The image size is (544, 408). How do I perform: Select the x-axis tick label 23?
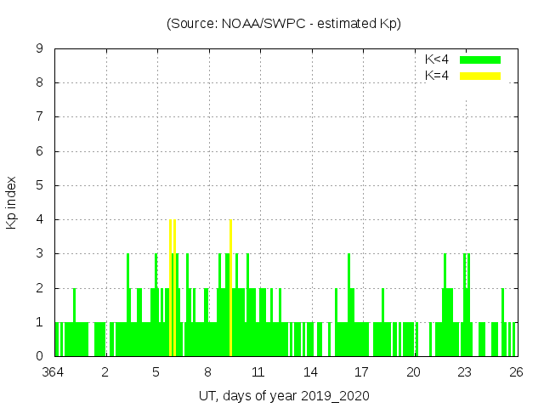coord(465,371)
